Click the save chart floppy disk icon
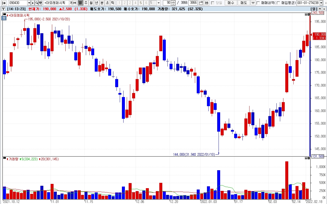327x204 pixels. 206,3
